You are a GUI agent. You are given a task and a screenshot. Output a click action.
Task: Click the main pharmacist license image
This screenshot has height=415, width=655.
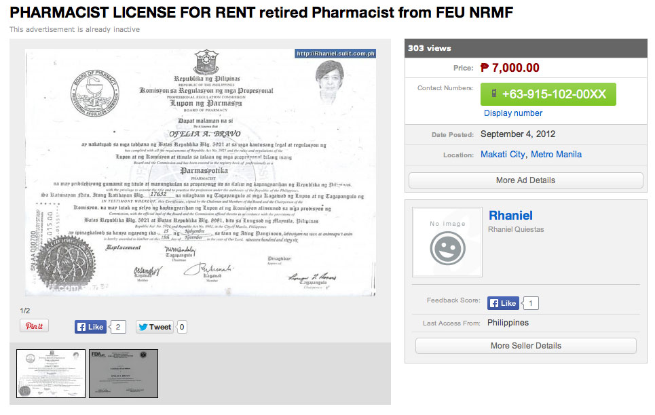pyautogui.click(x=200, y=172)
